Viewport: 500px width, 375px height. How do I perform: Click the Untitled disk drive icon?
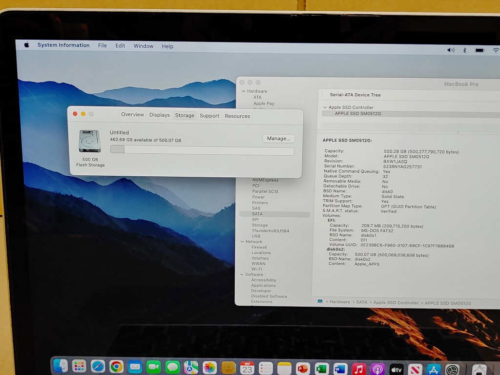(90, 141)
